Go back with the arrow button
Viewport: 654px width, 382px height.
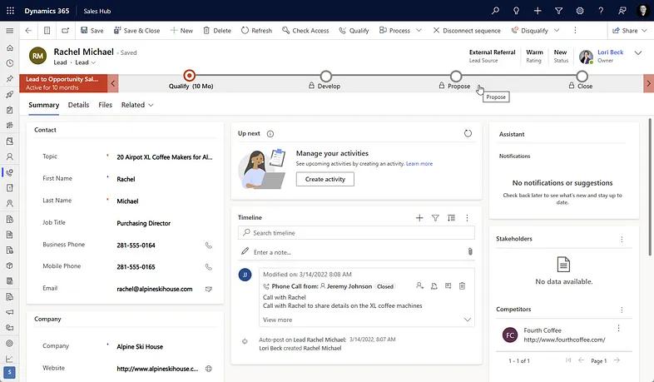coord(28,31)
